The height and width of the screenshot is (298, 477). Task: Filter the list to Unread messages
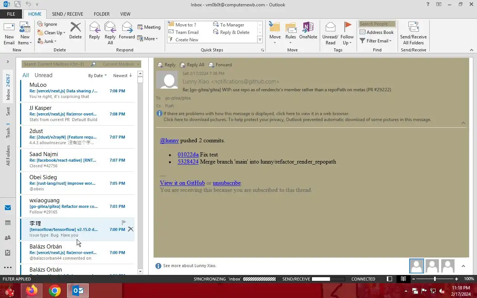tap(44, 75)
